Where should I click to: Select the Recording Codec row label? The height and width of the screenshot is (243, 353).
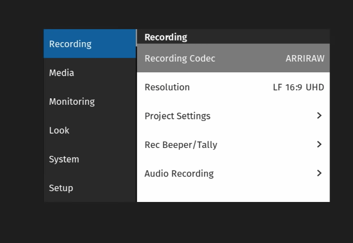[x=179, y=58]
